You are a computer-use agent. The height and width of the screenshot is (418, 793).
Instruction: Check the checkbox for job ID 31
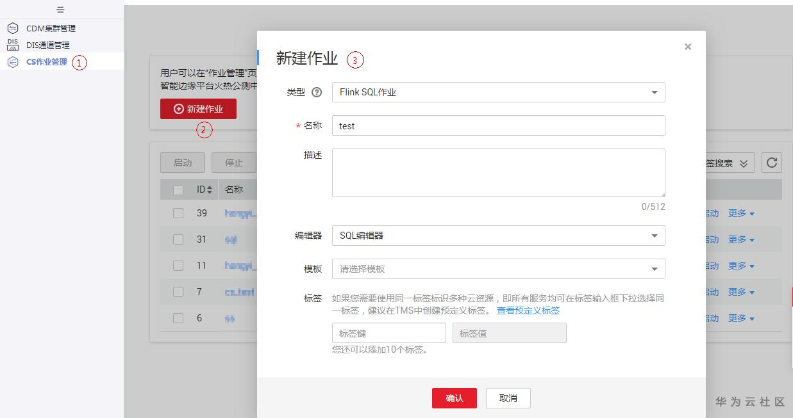178,239
